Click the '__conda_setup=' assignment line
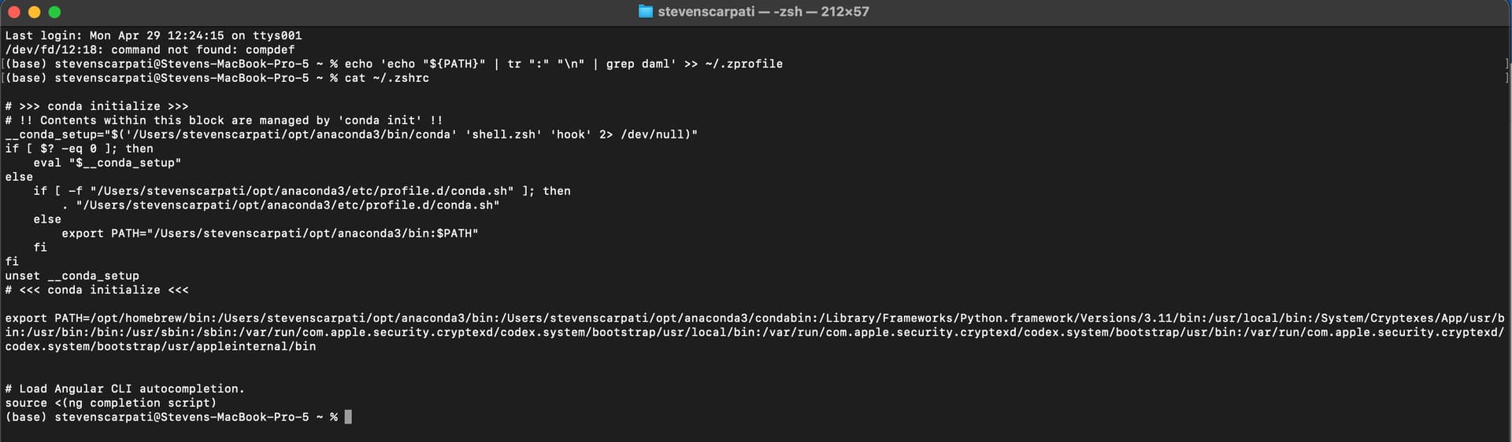Screen dimensions: 1512x442 tap(351, 134)
